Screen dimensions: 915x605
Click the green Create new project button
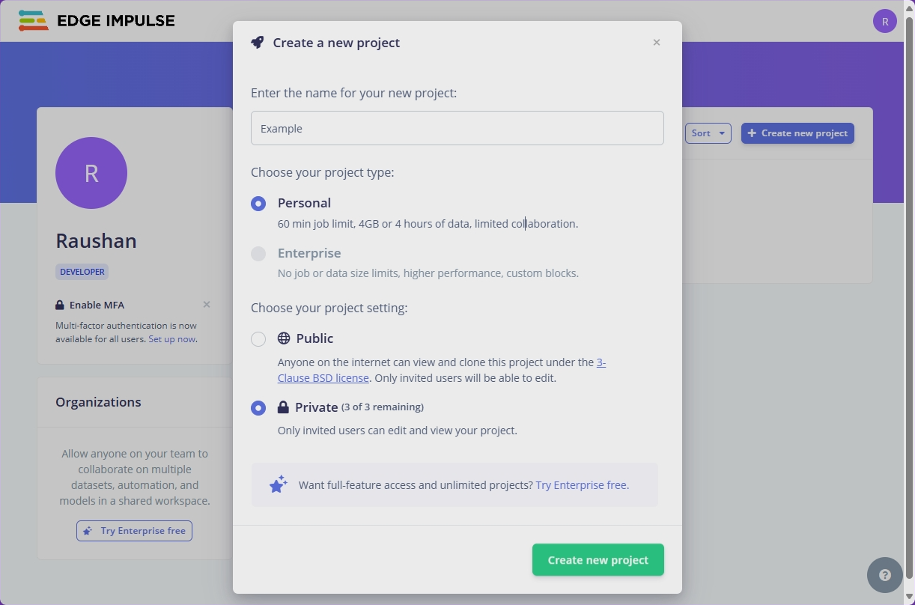pos(598,560)
